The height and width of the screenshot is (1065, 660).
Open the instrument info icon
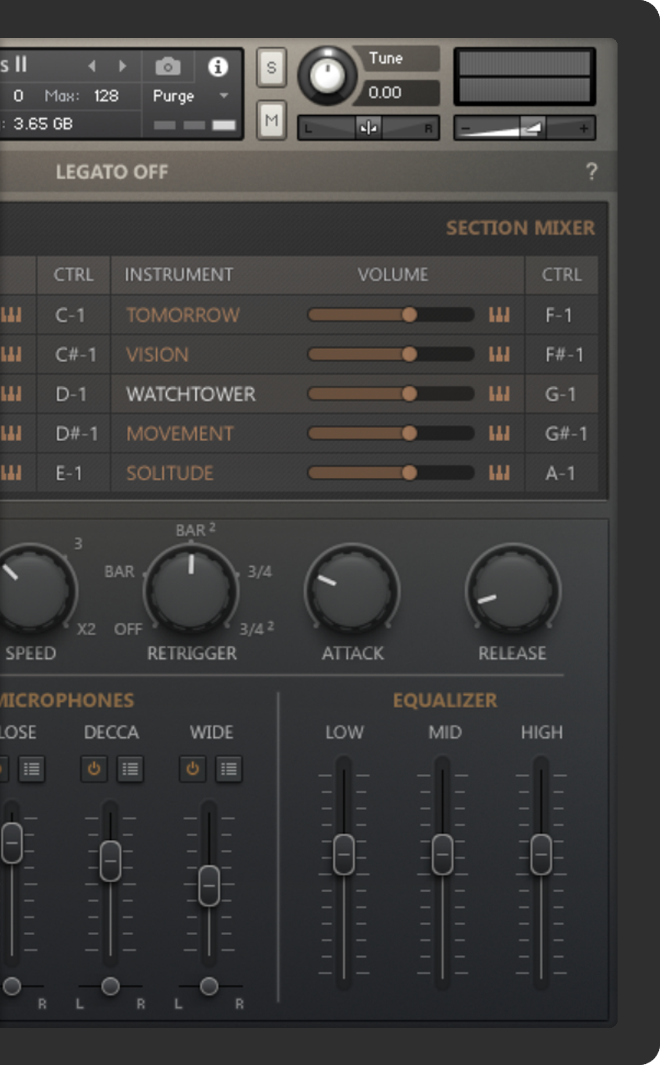tap(218, 67)
